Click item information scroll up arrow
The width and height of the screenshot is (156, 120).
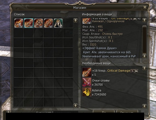pos(144,20)
